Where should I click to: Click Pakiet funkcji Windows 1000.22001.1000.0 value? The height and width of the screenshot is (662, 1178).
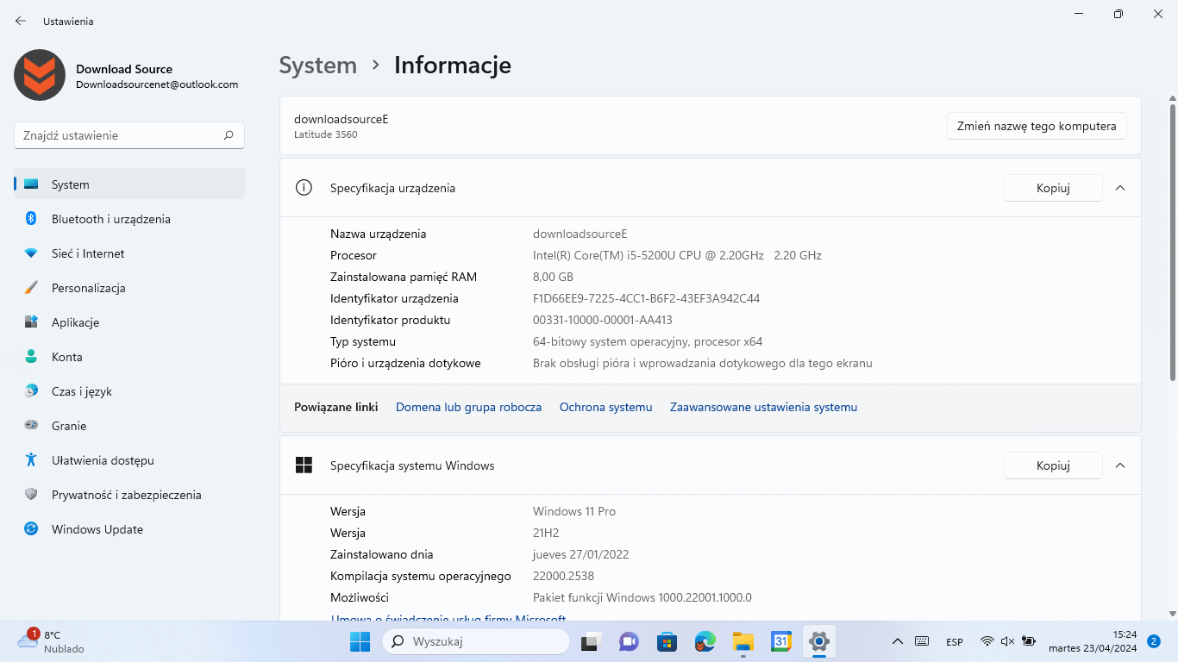tap(642, 597)
